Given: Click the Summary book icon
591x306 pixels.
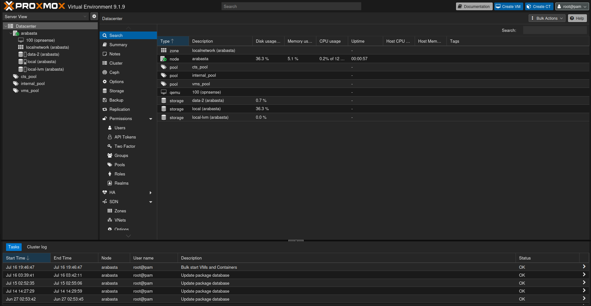Looking at the screenshot, I should click(105, 45).
